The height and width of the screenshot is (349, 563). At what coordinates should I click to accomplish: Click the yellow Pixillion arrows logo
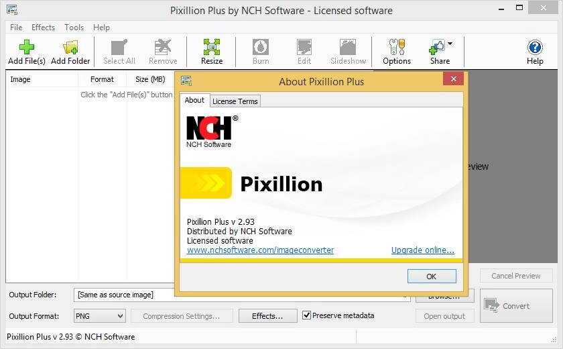coord(206,183)
